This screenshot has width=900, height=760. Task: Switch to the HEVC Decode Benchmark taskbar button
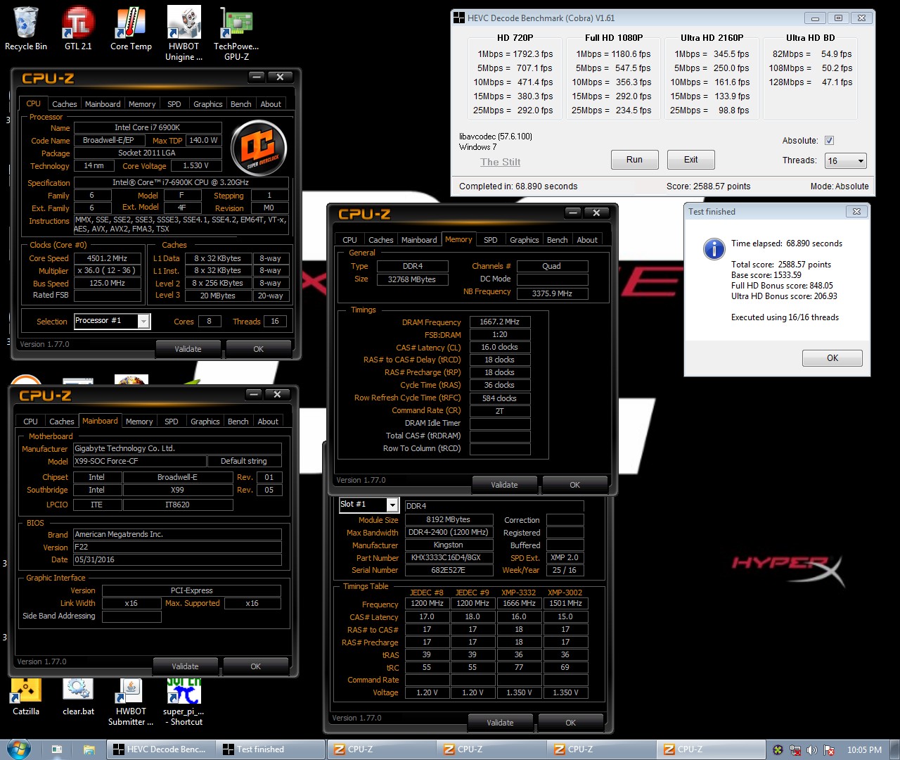pos(161,749)
